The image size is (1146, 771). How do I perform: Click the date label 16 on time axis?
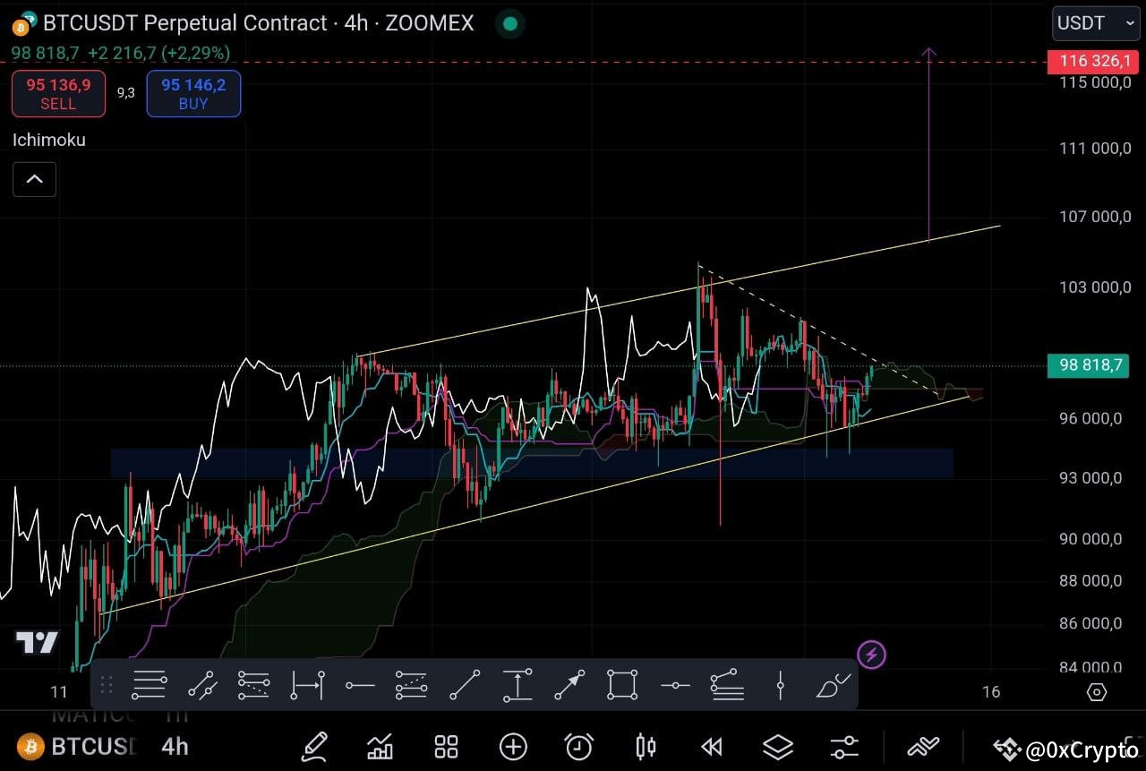click(990, 691)
